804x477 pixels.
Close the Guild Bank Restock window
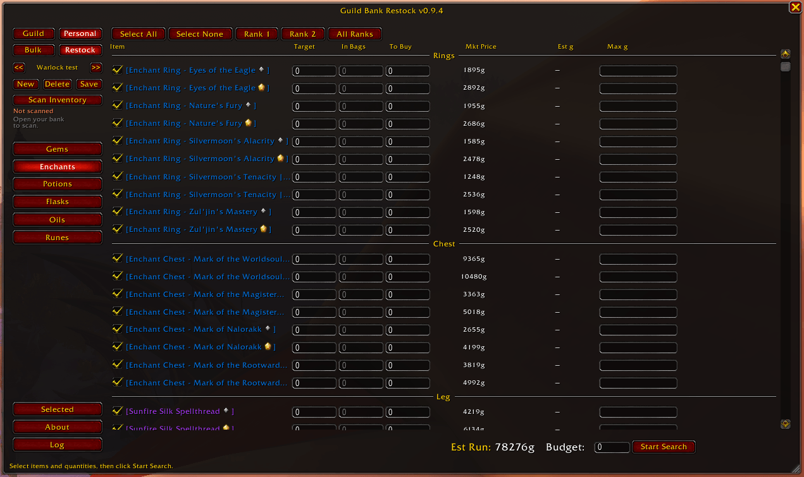[x=795, y=8]
